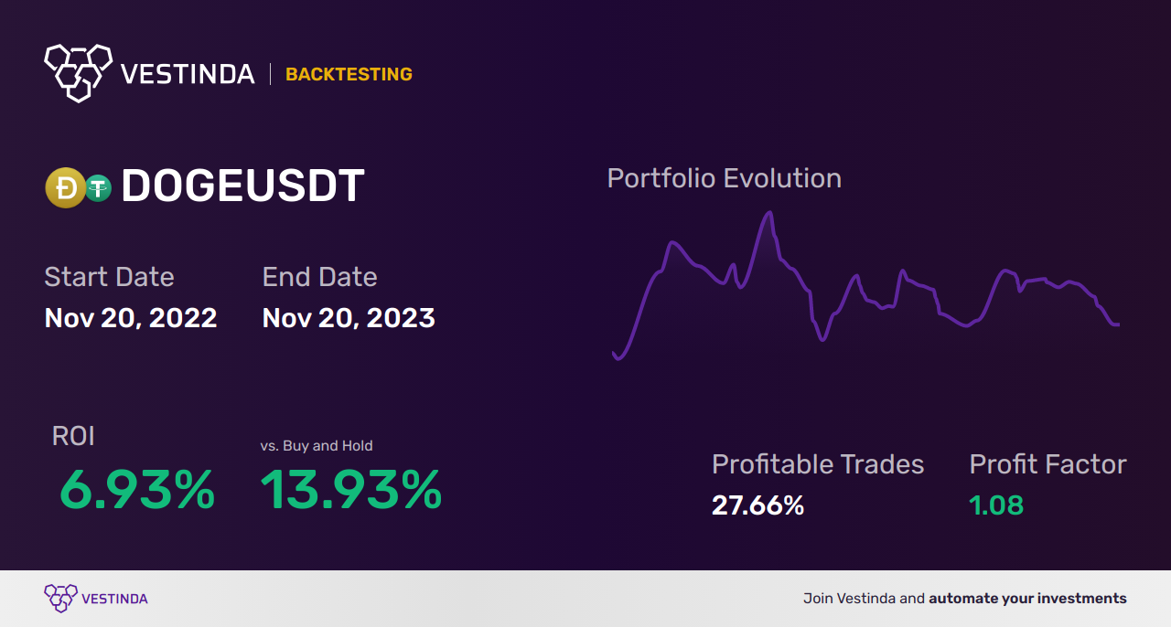Expand the End Date selector Nov 20, 2023
Screen dimensions: 1171x627
point(349,318)
